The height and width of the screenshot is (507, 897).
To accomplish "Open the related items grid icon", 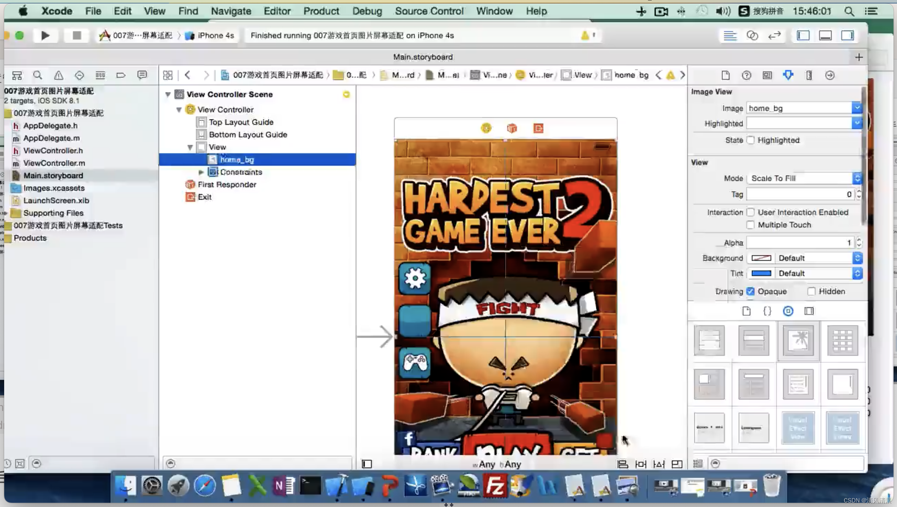I will tap(168, 75).
